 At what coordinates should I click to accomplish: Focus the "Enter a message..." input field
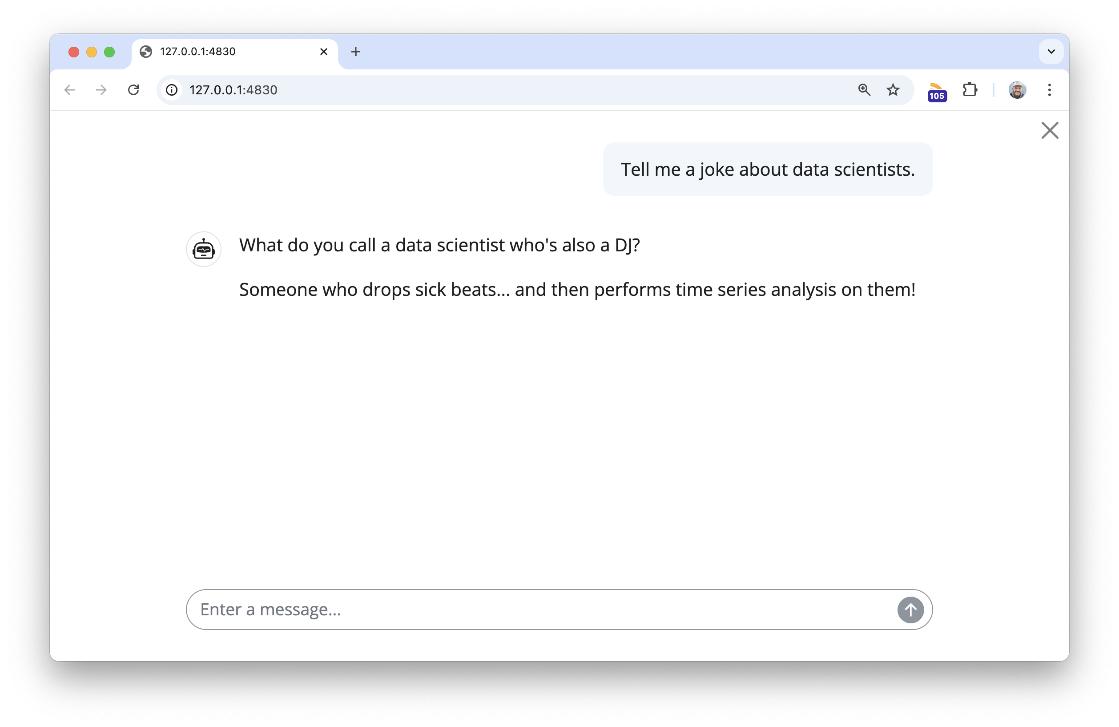tap(541, 610)
